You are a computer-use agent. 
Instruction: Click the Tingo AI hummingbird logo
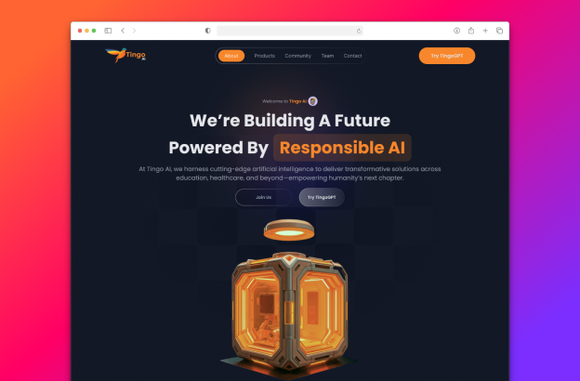(x=125, y=55)
